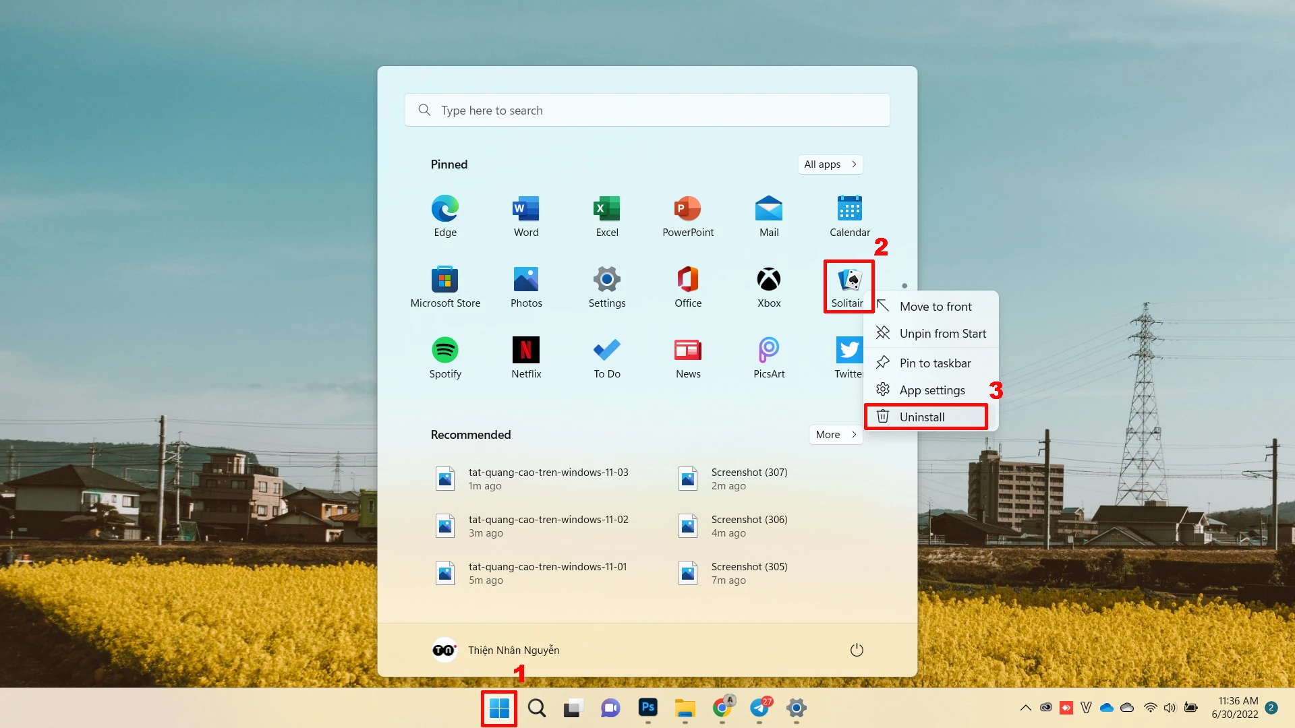Show hidden icons in system tray

tap(1025, 708)
